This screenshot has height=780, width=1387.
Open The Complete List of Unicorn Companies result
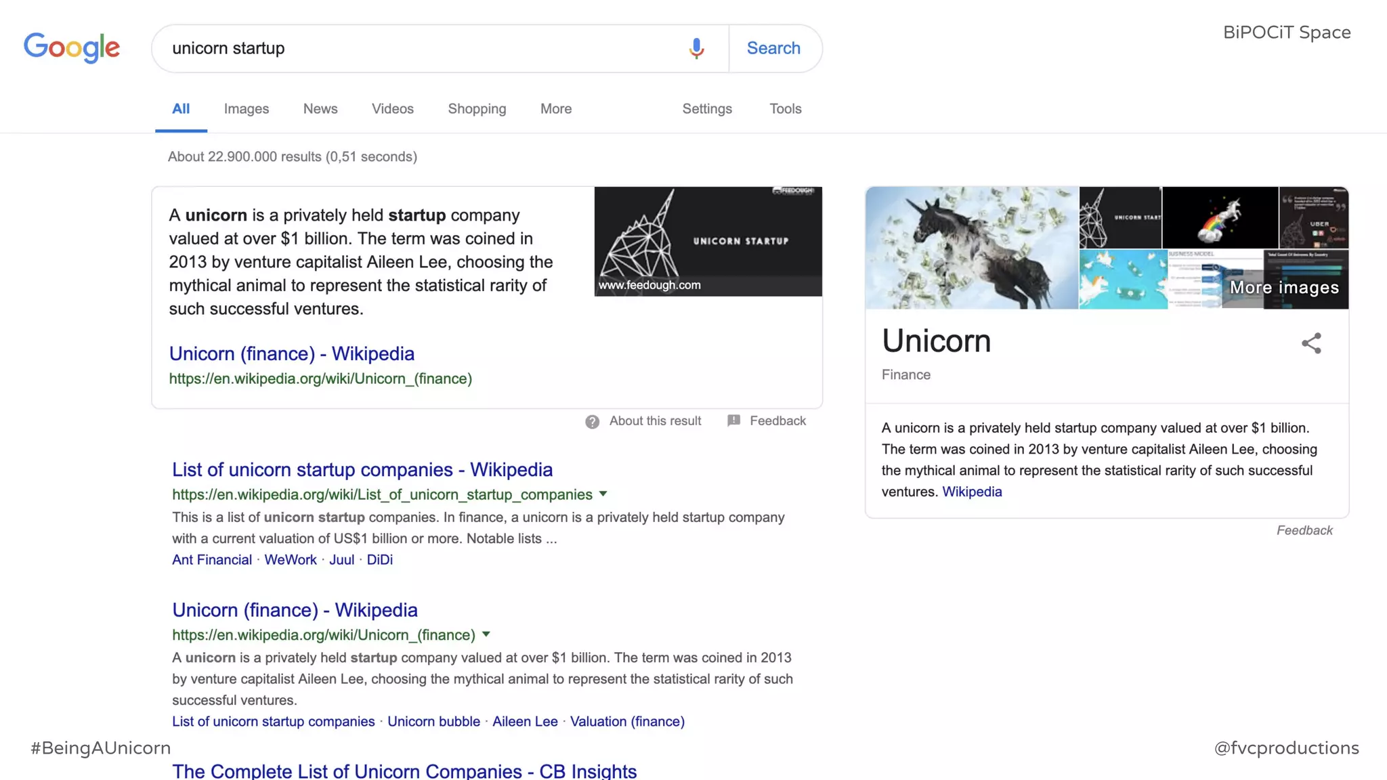404,771
